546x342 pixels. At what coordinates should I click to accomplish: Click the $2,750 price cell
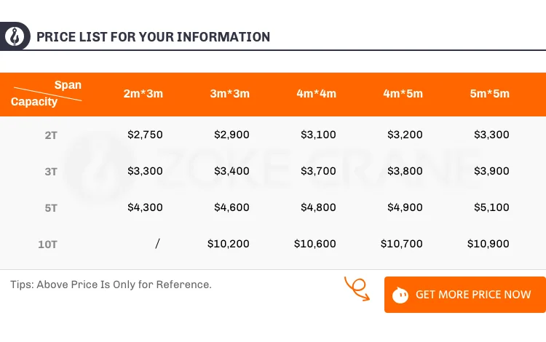click(x=145, y=135)
